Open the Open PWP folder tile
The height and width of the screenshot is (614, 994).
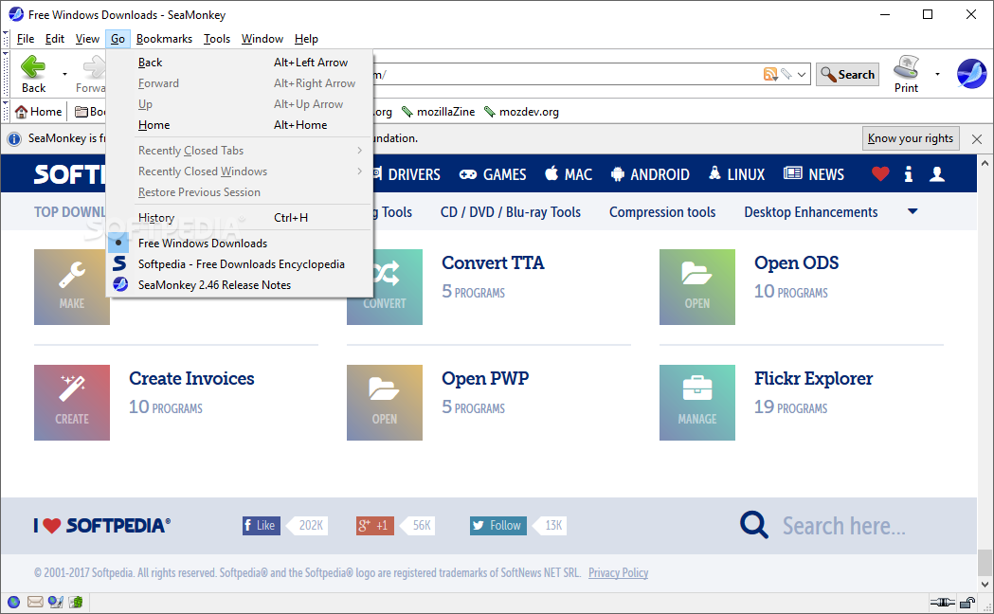(384, 403)
